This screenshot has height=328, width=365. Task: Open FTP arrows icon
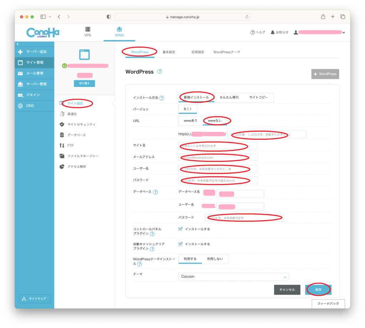[x=62, y=145]
